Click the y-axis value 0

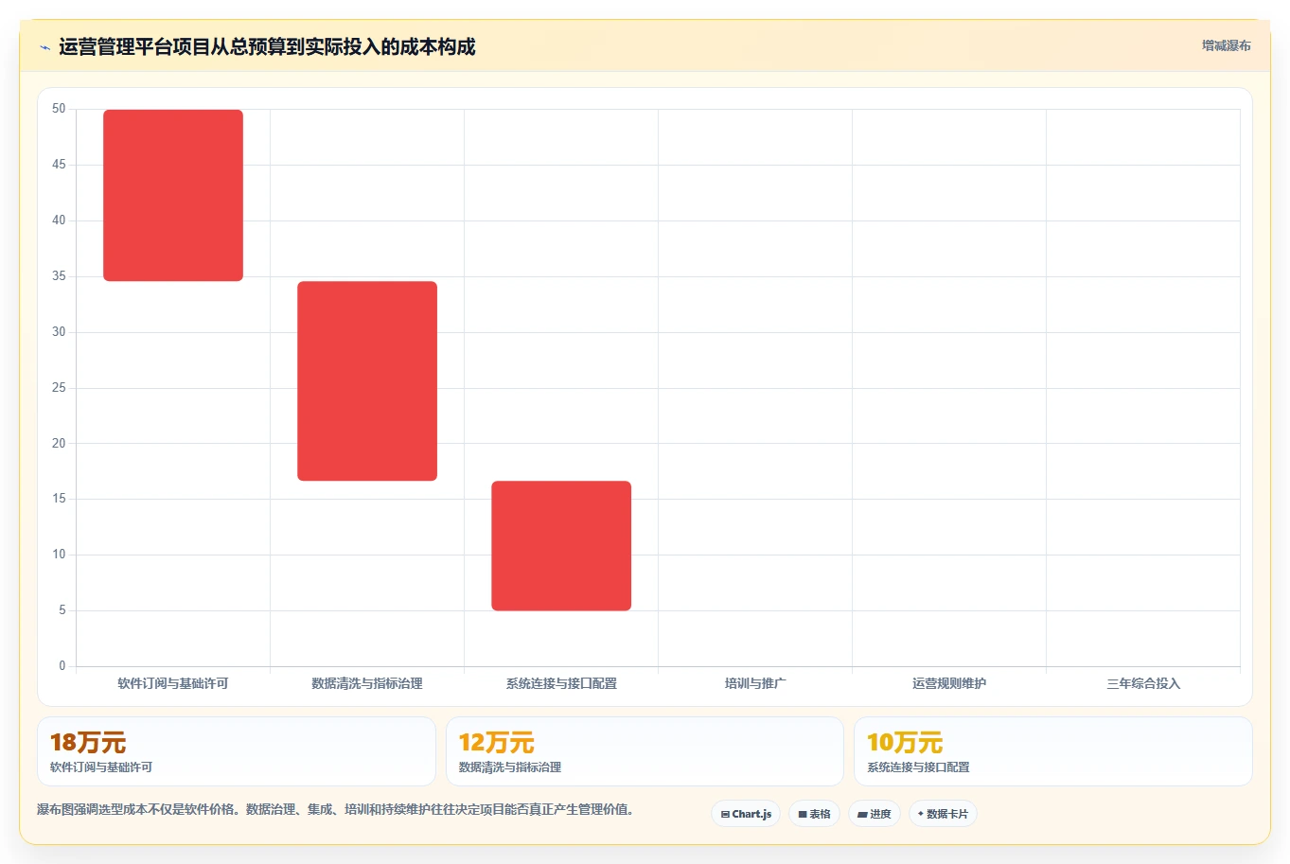tap(62, 666)
